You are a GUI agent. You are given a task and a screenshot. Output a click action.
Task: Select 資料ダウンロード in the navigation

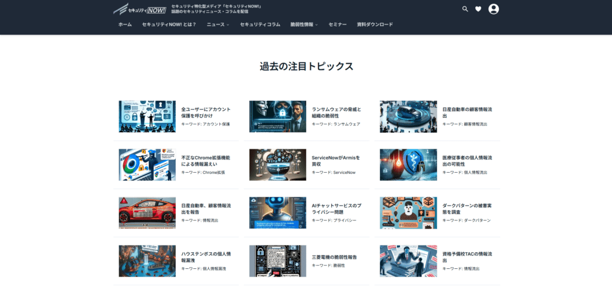tap(375, 24)
